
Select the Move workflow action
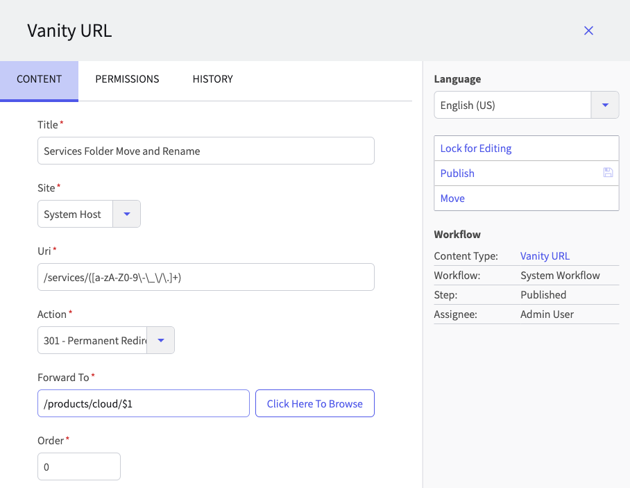click(x=452, y=199)
